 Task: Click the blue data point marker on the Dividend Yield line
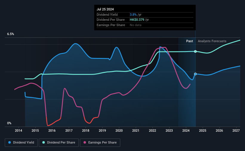[x=195, y=74]
